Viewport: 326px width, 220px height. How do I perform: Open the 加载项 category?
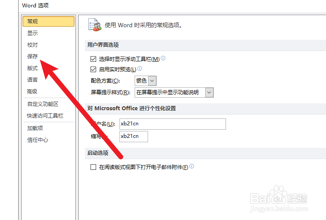coord(35,128)
